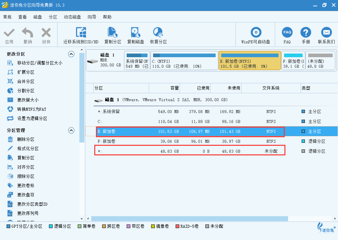Select Set as Logical (设置为逻辑分区)
The width and height of the screenshot is (338, 240).
27,118
